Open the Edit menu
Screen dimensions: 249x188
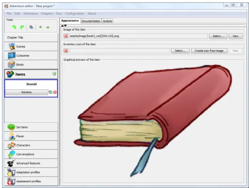pos(17,14)
